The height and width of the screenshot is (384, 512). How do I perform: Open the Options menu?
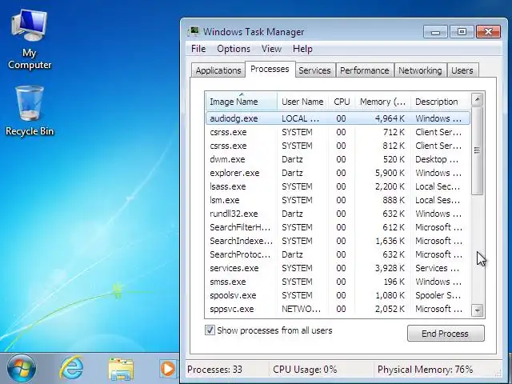tap(234, 49)
